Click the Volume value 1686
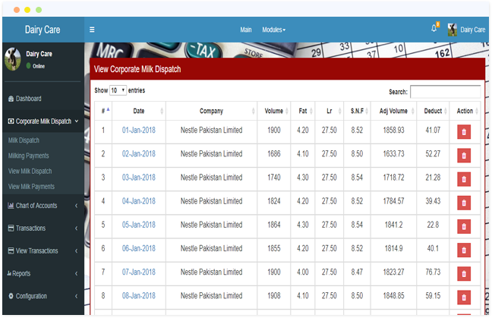This screenshot has width=492, height=318. point(274,154)
